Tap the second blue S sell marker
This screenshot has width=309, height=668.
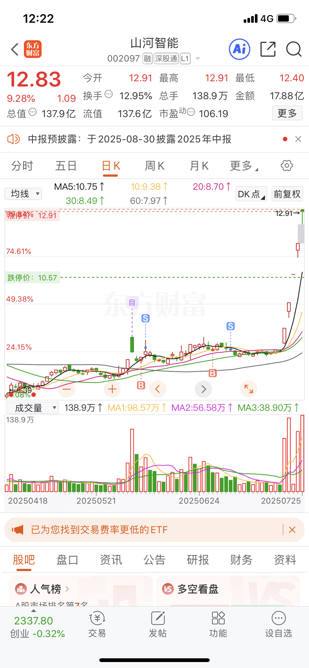click(x=231, y=326)
